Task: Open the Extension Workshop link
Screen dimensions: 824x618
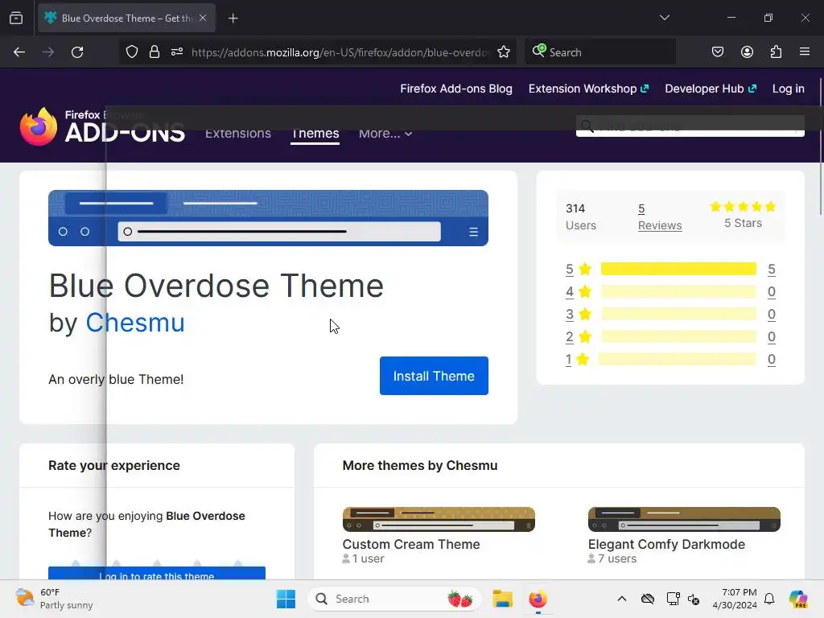Action: (x=588, y=89)
